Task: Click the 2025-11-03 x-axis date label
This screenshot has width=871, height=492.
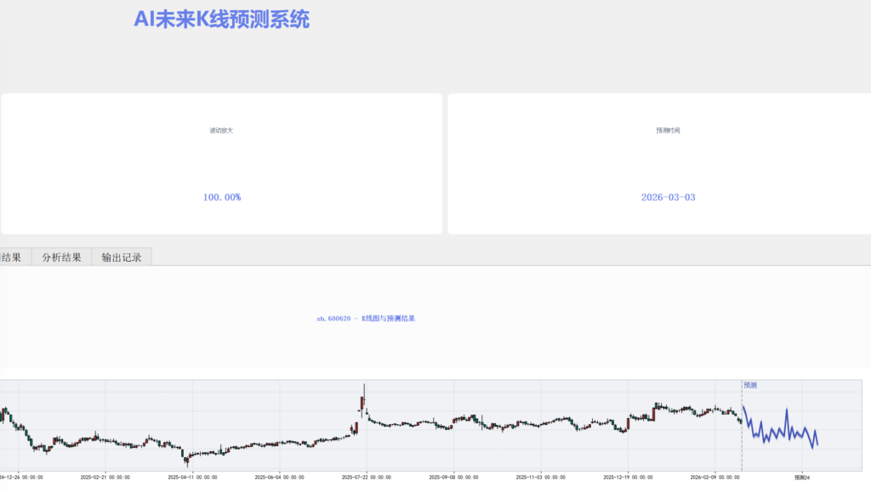Action: [541, 478]
